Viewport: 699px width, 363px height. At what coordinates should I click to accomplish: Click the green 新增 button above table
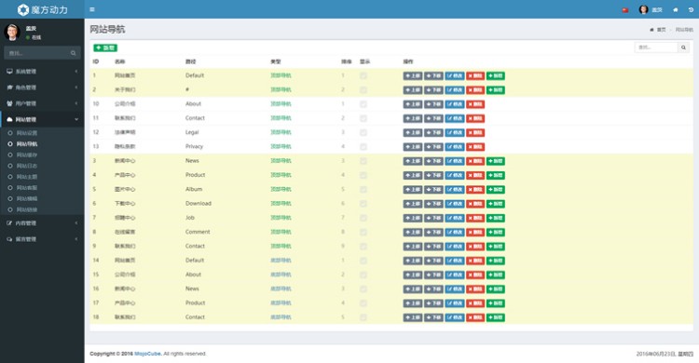coord(105,47)
